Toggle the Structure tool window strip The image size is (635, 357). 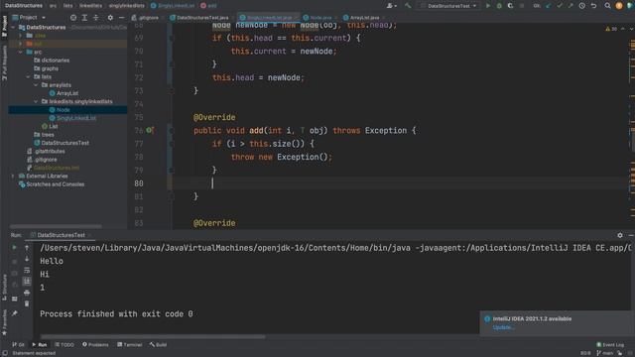click(4, 288)
